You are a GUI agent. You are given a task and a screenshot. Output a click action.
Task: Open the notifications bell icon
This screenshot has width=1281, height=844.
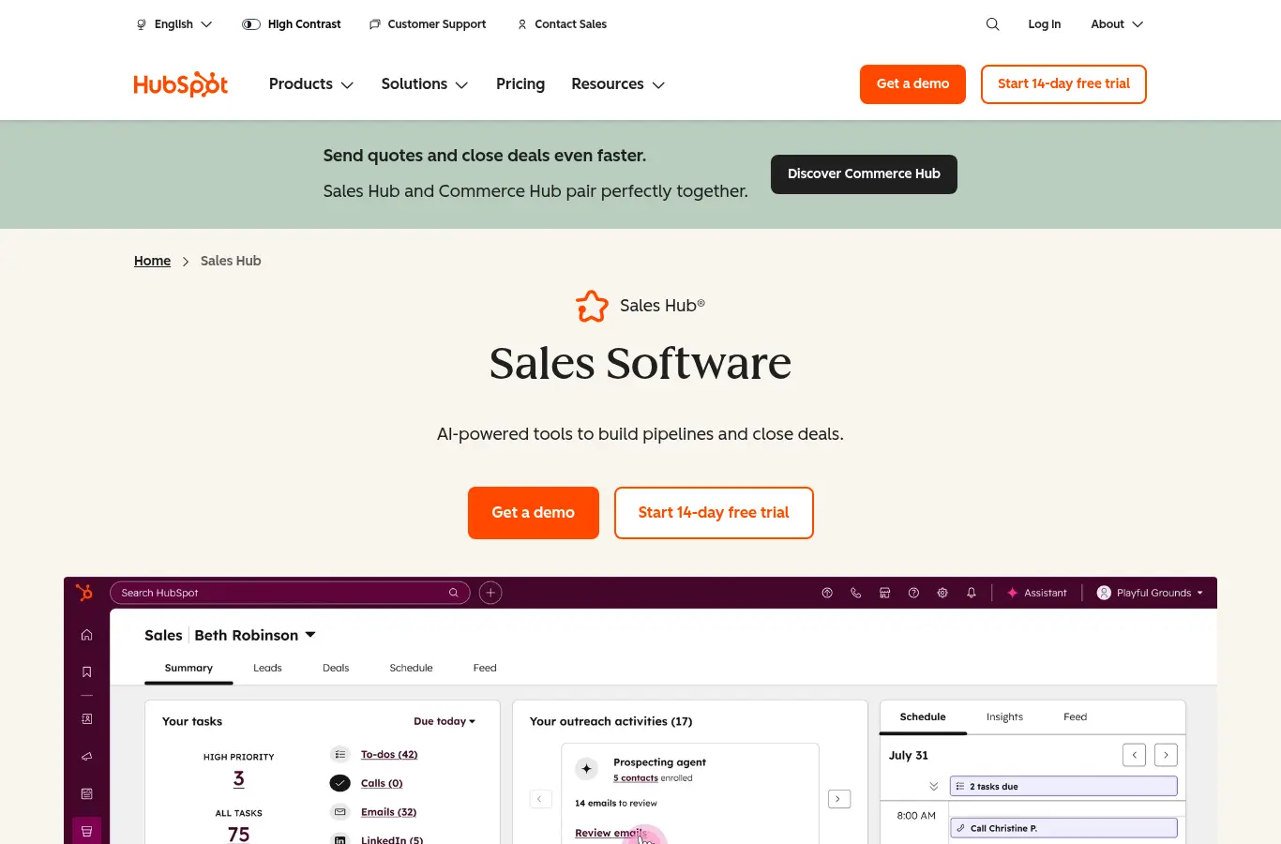[x=972, y=593]
